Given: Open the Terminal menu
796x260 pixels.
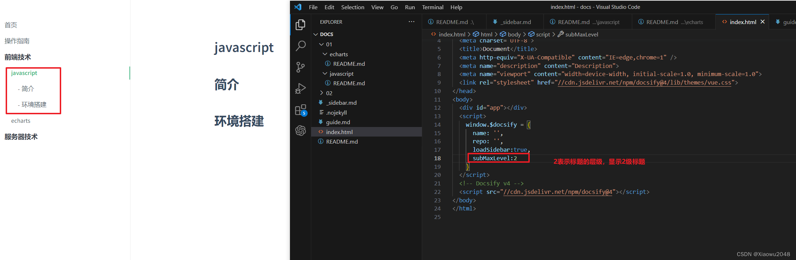Looking at the screenshot, I should click(432, 7).
